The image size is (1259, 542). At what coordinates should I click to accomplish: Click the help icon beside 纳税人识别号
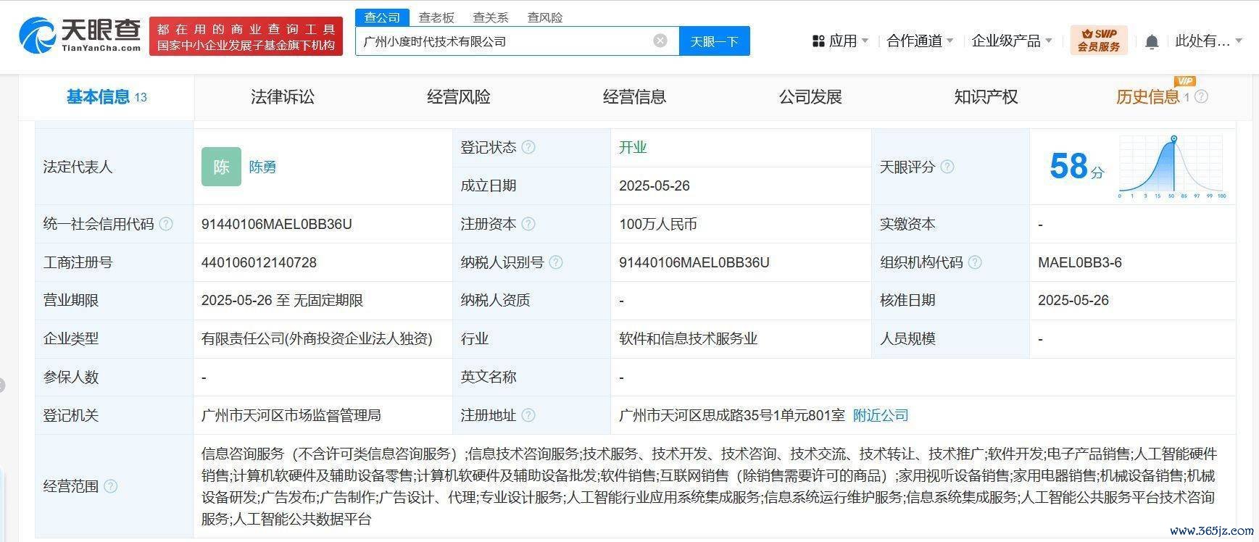tap(556, 262)
